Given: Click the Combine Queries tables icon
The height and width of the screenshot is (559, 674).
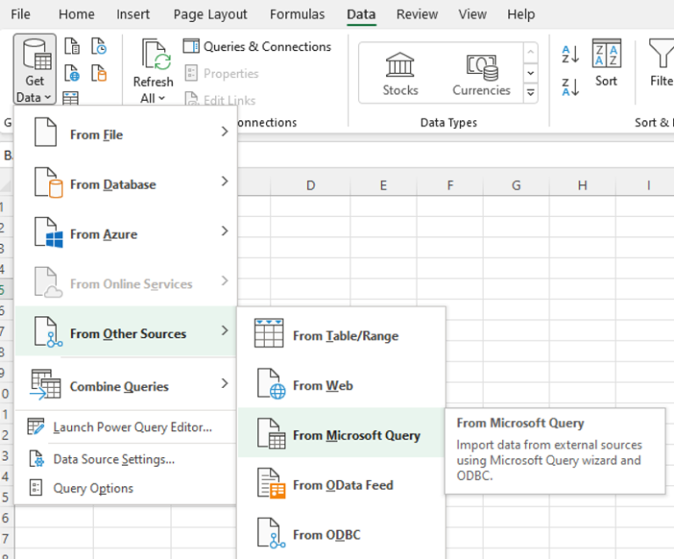Looking at the screenshot, I should [x=45, y=384].
